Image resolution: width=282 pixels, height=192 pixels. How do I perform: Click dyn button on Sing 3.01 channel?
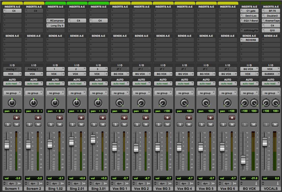[98, 183]
